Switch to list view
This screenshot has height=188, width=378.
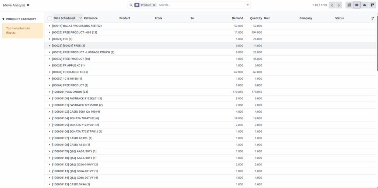point(357,5)
